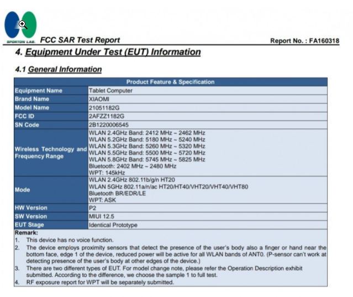Click the Report No. FA160318 text
The width and height of the screenshot is (353, 297).
[x=304, y=41]
